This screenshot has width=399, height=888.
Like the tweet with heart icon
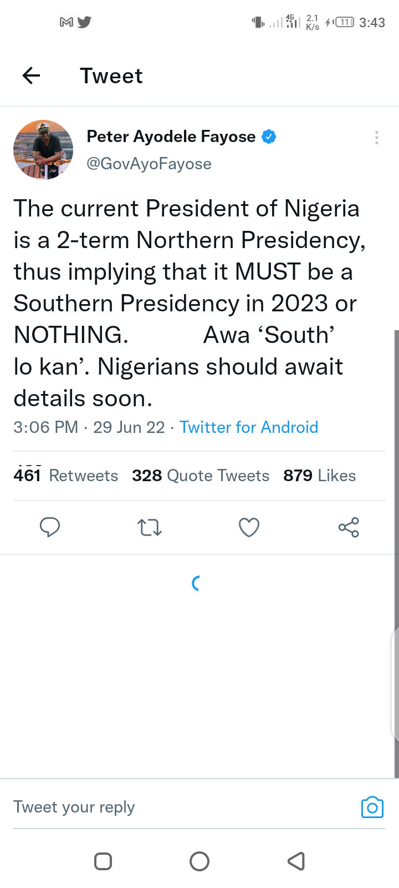pos(249,527)
